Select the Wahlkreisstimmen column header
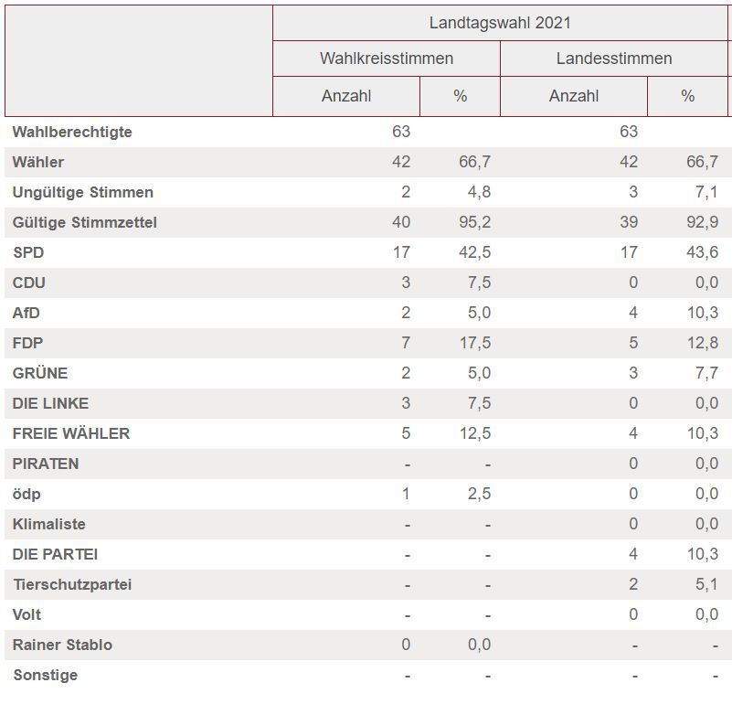This screenshot has height=704, width=732. point(386,59)
